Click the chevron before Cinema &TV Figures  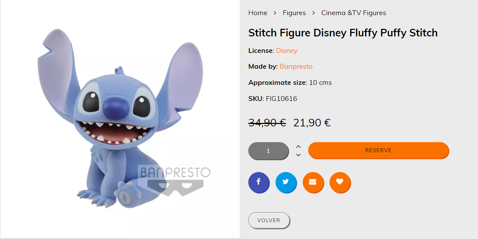[314, 13]
